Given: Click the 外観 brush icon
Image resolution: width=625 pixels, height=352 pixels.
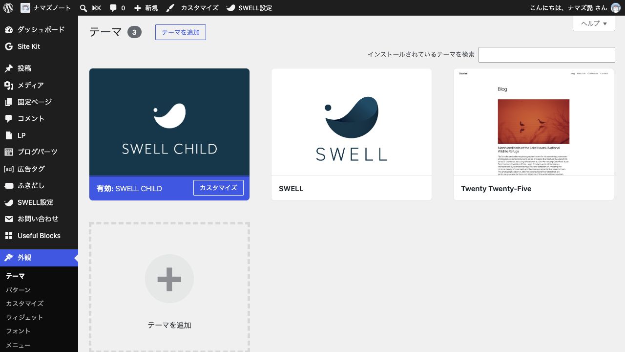Looking at the screenshot, I should pyautogui.click(x=9, y=258).
